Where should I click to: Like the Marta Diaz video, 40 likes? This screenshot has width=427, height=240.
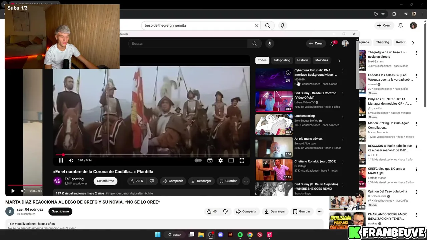click(211, 211)
